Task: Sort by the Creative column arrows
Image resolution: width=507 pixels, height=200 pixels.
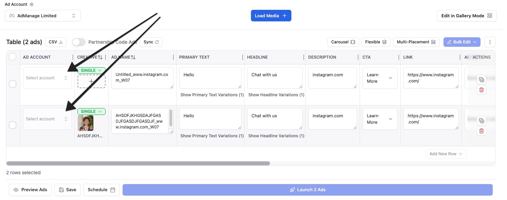Action: (x=100, y=57)
